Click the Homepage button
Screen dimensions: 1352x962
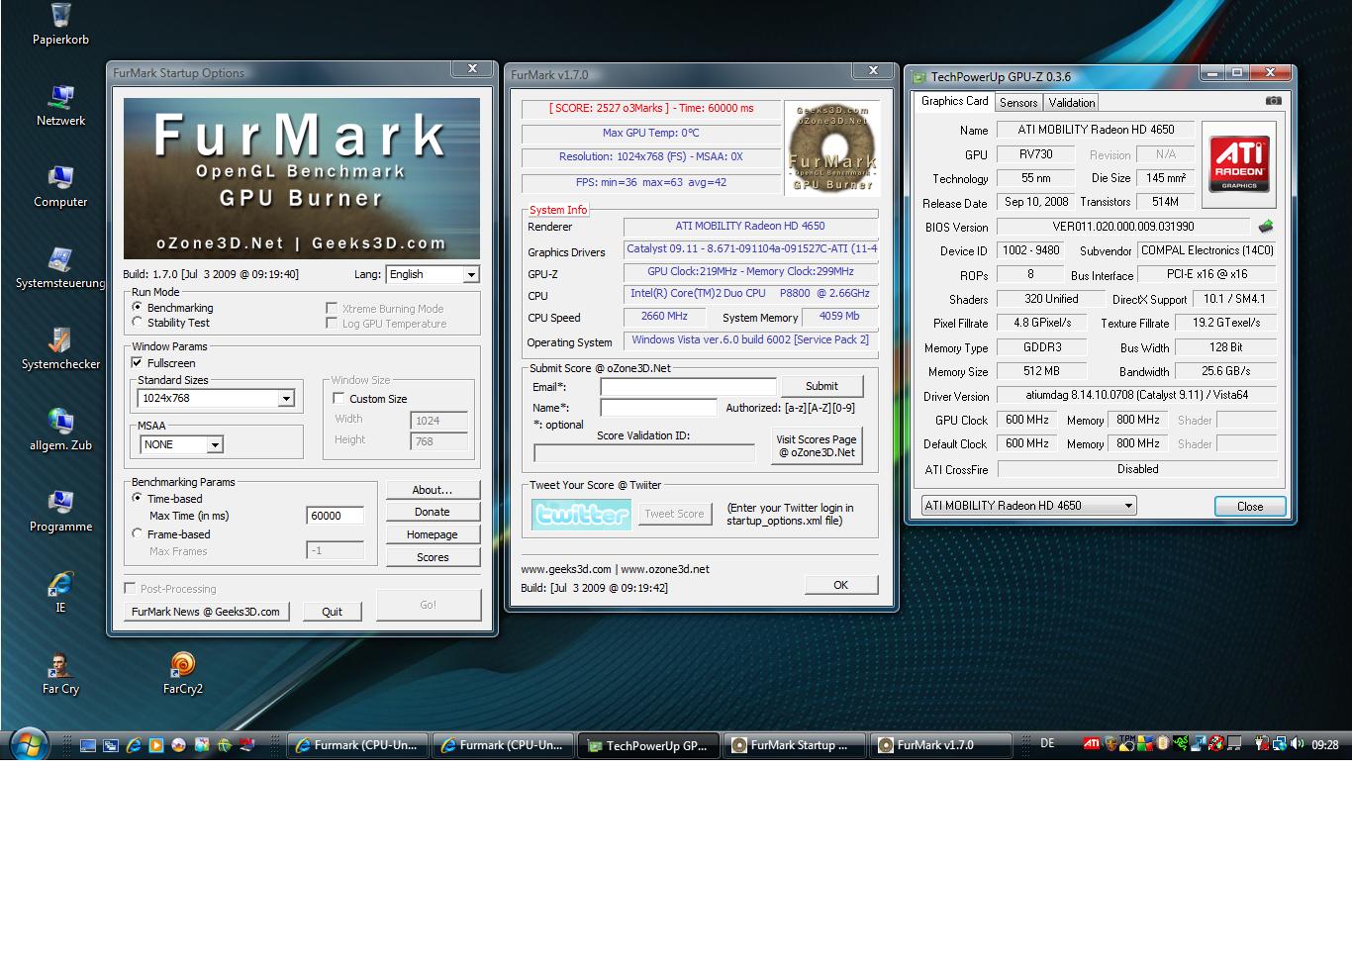coord(433,534)
